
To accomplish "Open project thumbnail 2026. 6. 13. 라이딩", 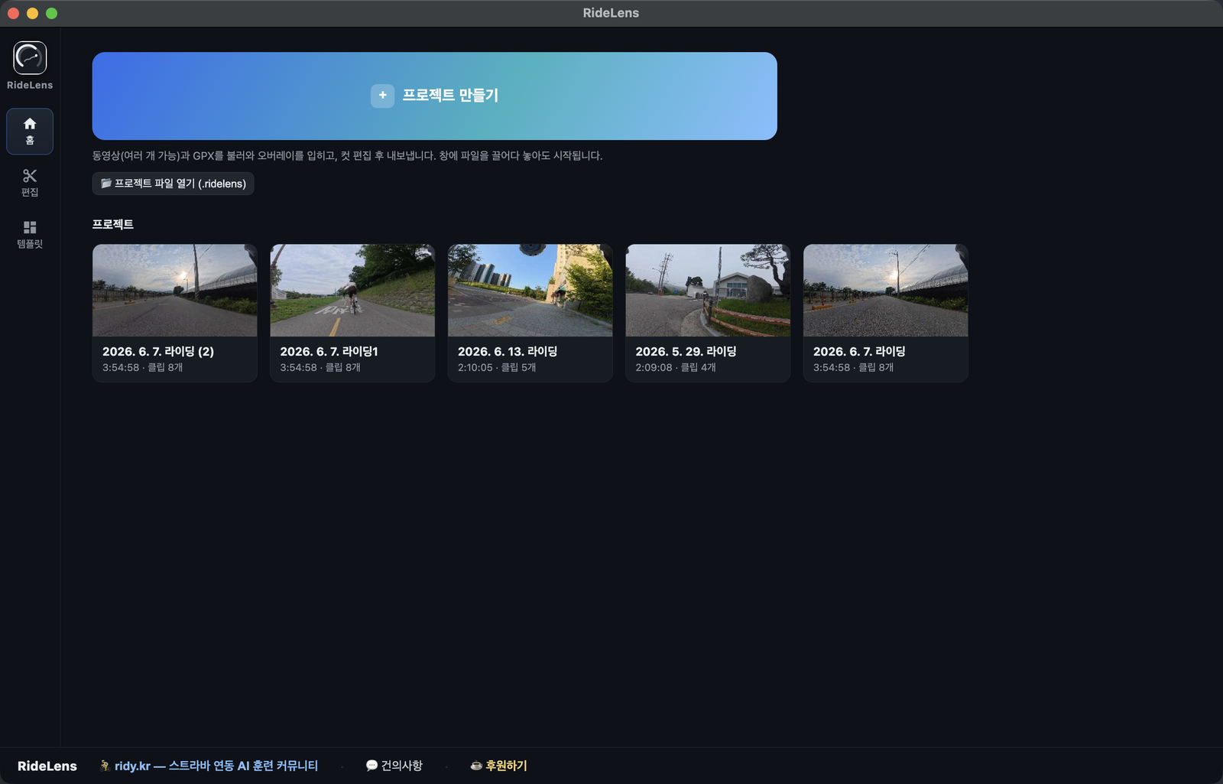I will [530, 291].
